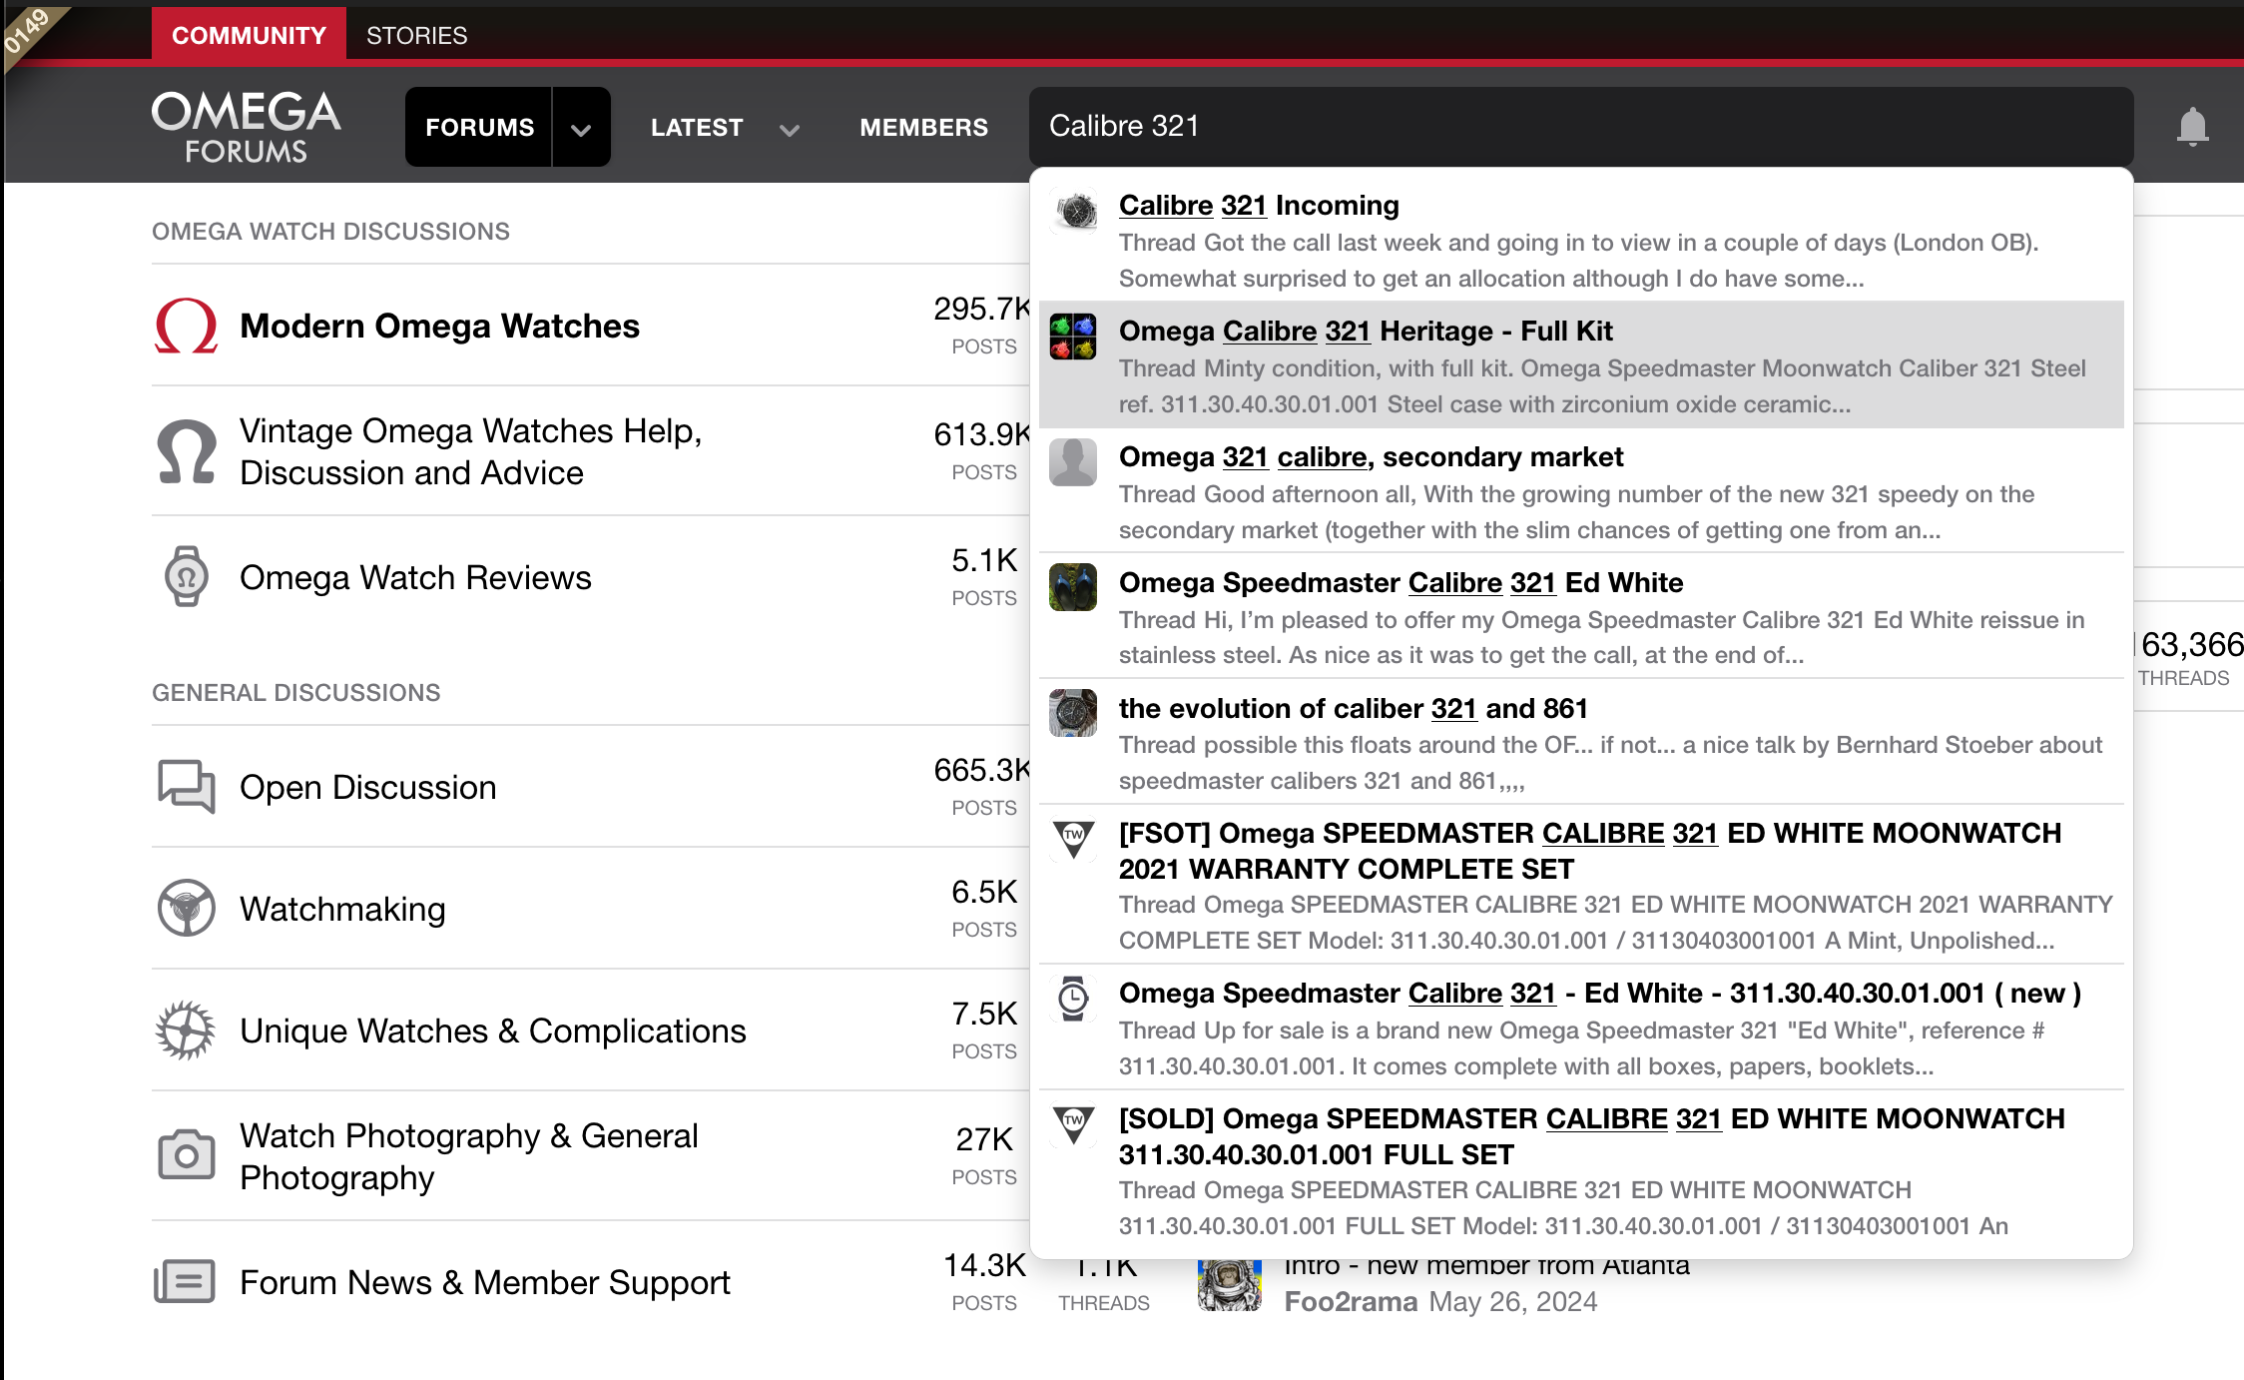Viewport: 2244px width, 1380px height.
Task: Click the notification bell icon
Action: [2192, 127]
